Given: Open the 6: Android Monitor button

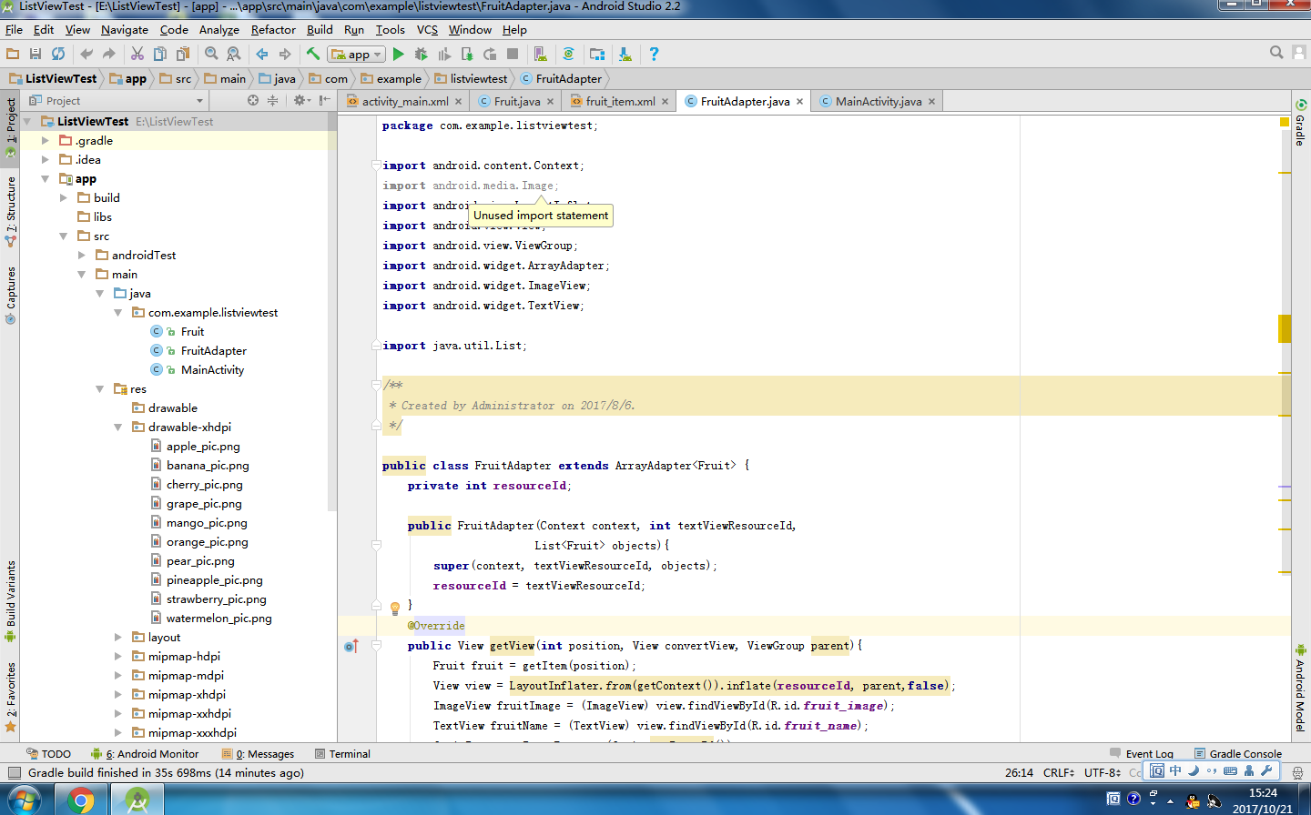Looking at the screenshot, I should [145, 754].
